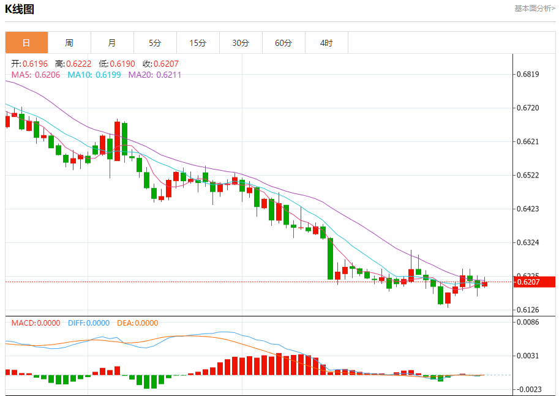Click the MACD:0.0000 indicator label
Screen dimensions: 559x396
(x=36, y=323)
